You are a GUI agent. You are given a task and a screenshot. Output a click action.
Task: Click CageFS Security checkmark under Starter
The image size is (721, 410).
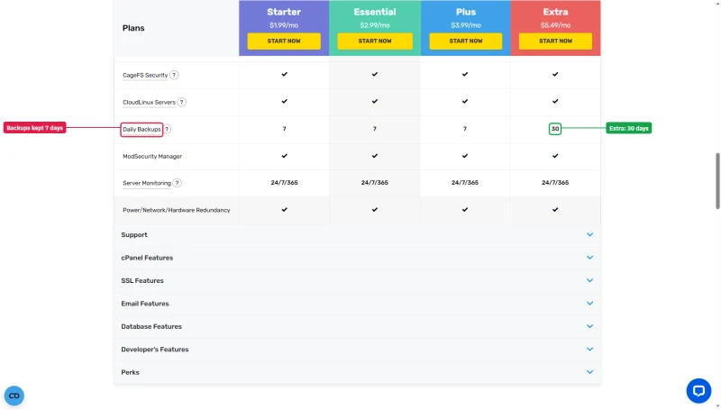pos(284,74)
